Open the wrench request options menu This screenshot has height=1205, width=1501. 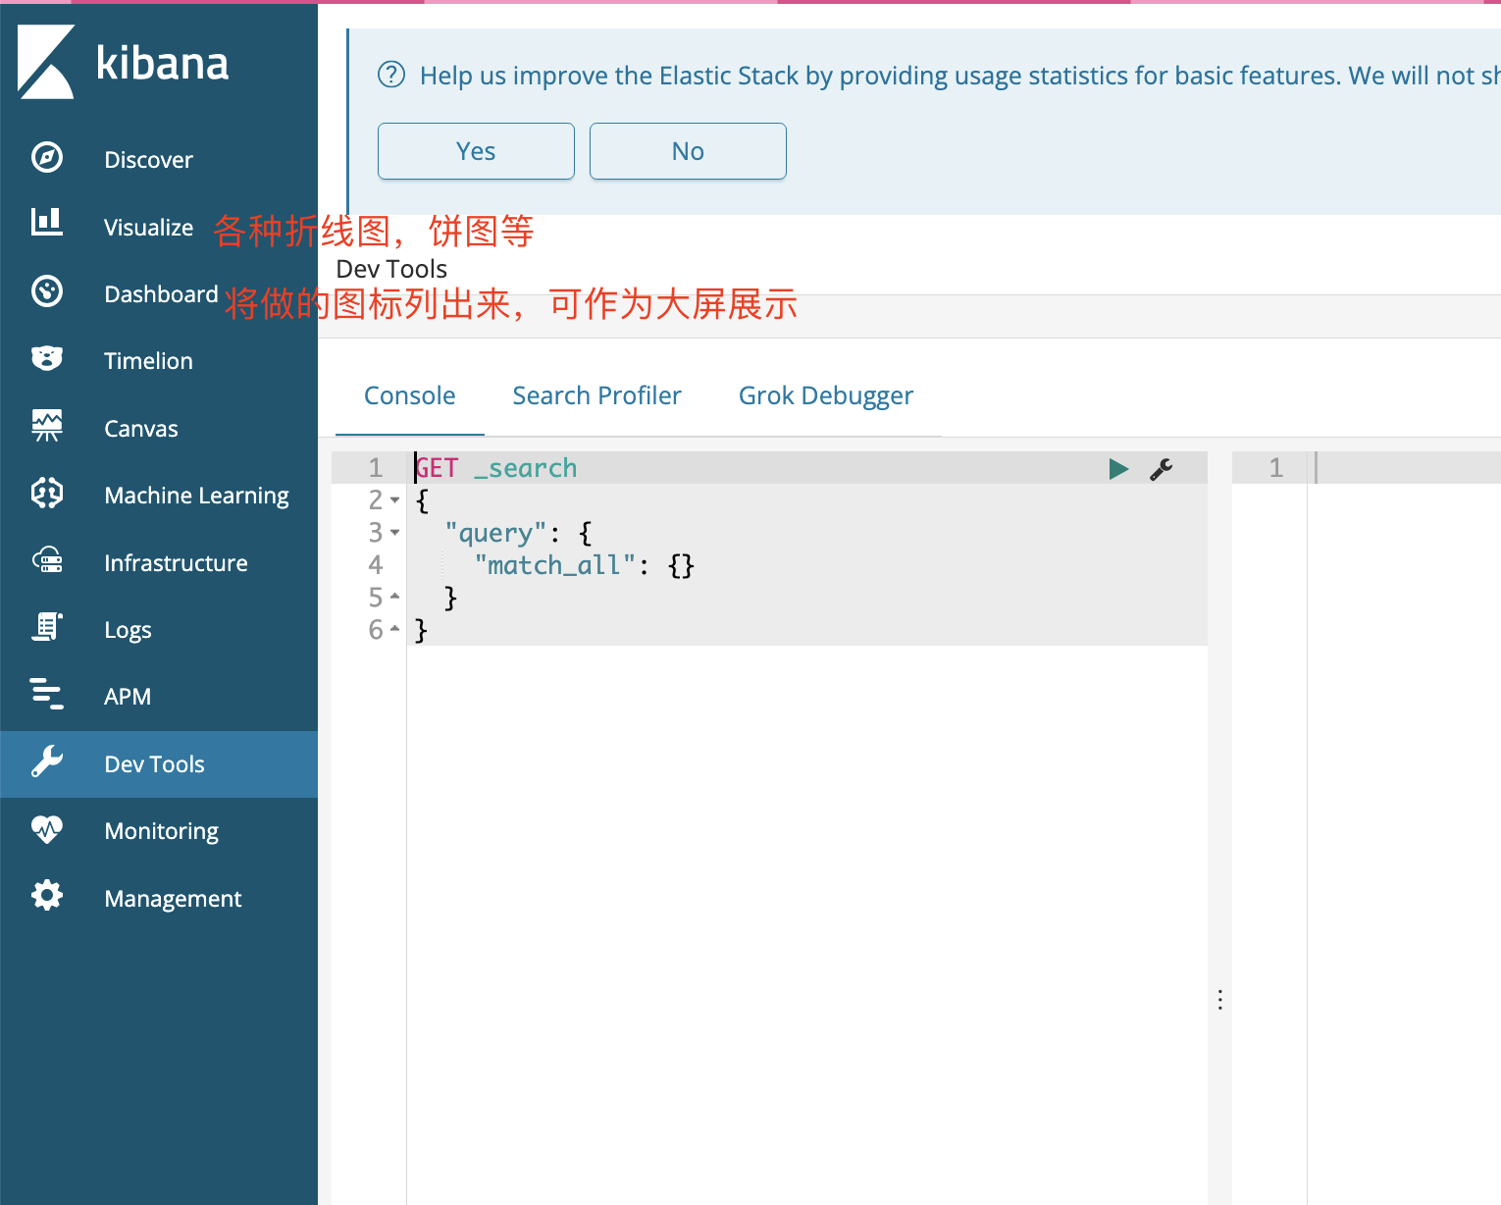[x=1162, y=469]
